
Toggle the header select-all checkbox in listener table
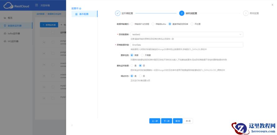point(53,32)
